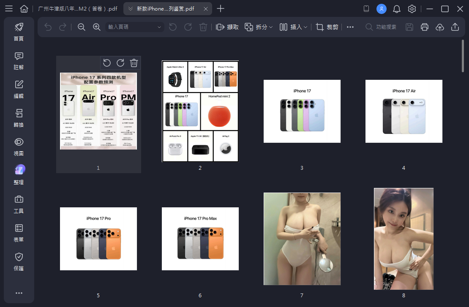The height and width of the screenshot is (307, 469).
Task: Click the 裁剪 crop button
Action: 327,27
